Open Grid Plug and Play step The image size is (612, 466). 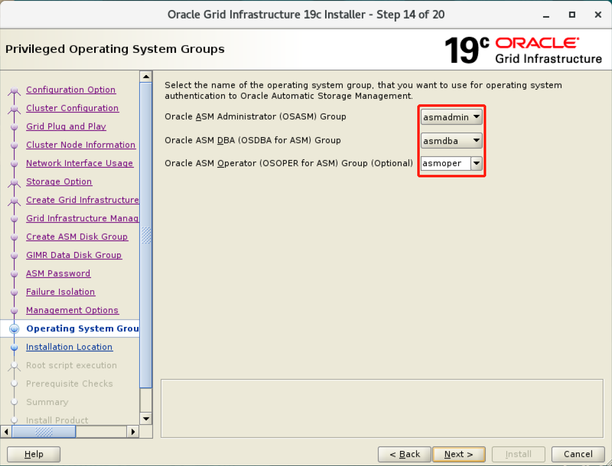[66, 126]
